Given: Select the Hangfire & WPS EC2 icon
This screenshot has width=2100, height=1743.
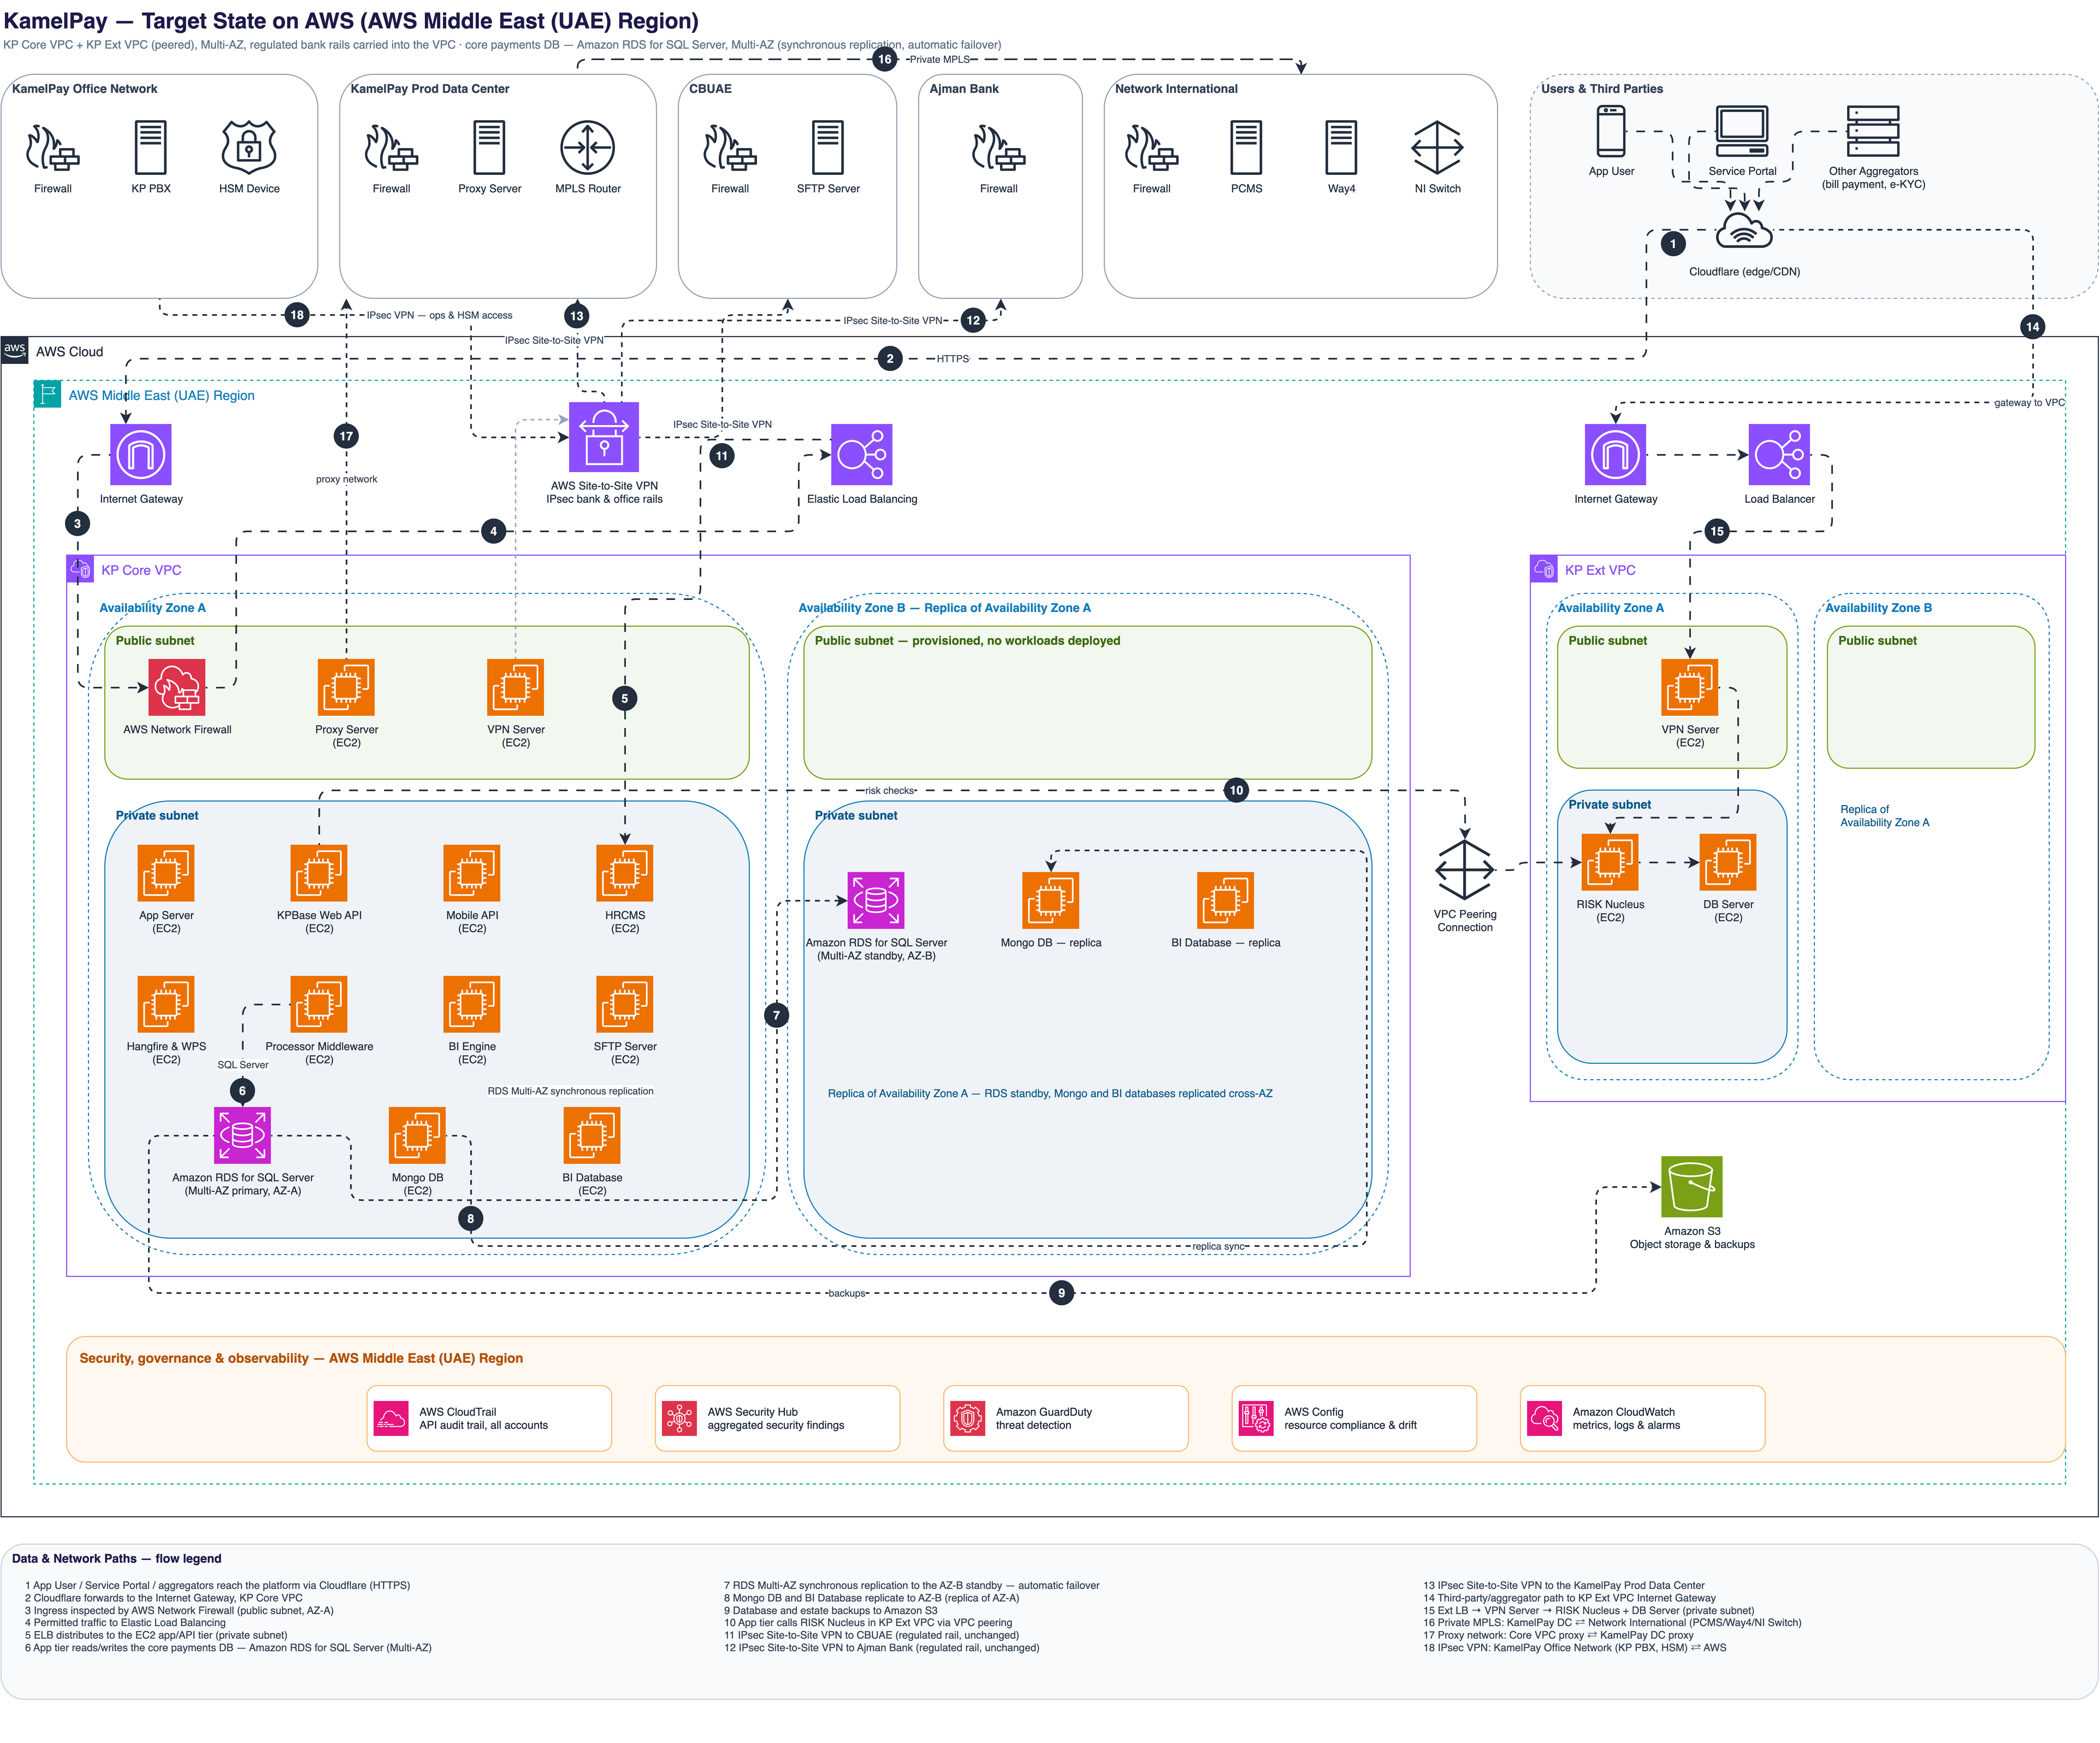Looking at the screenshot, I should [166, 1005].
